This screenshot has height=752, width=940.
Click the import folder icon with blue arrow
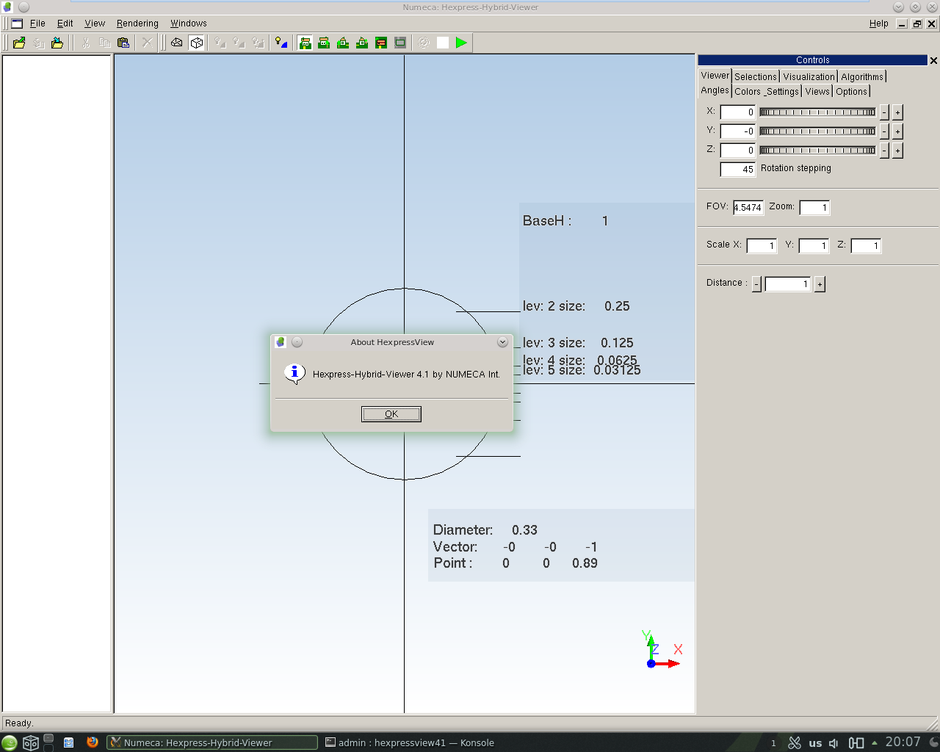point(57,43)
